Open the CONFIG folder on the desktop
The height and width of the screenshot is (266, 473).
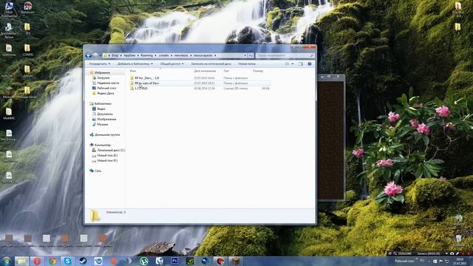pyautogui.click(x=27, y=50)
